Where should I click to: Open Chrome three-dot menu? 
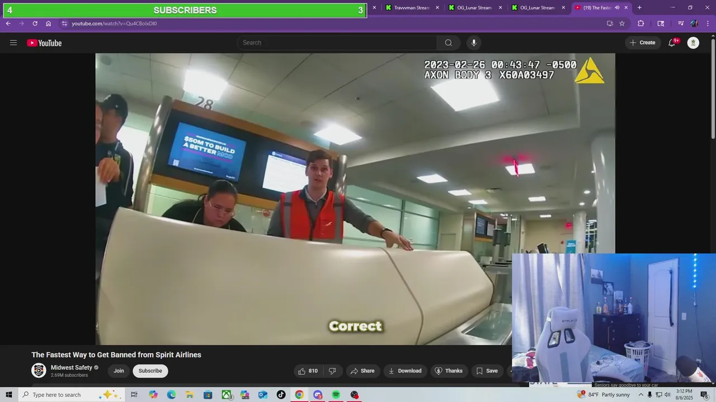tap(708, 23)
